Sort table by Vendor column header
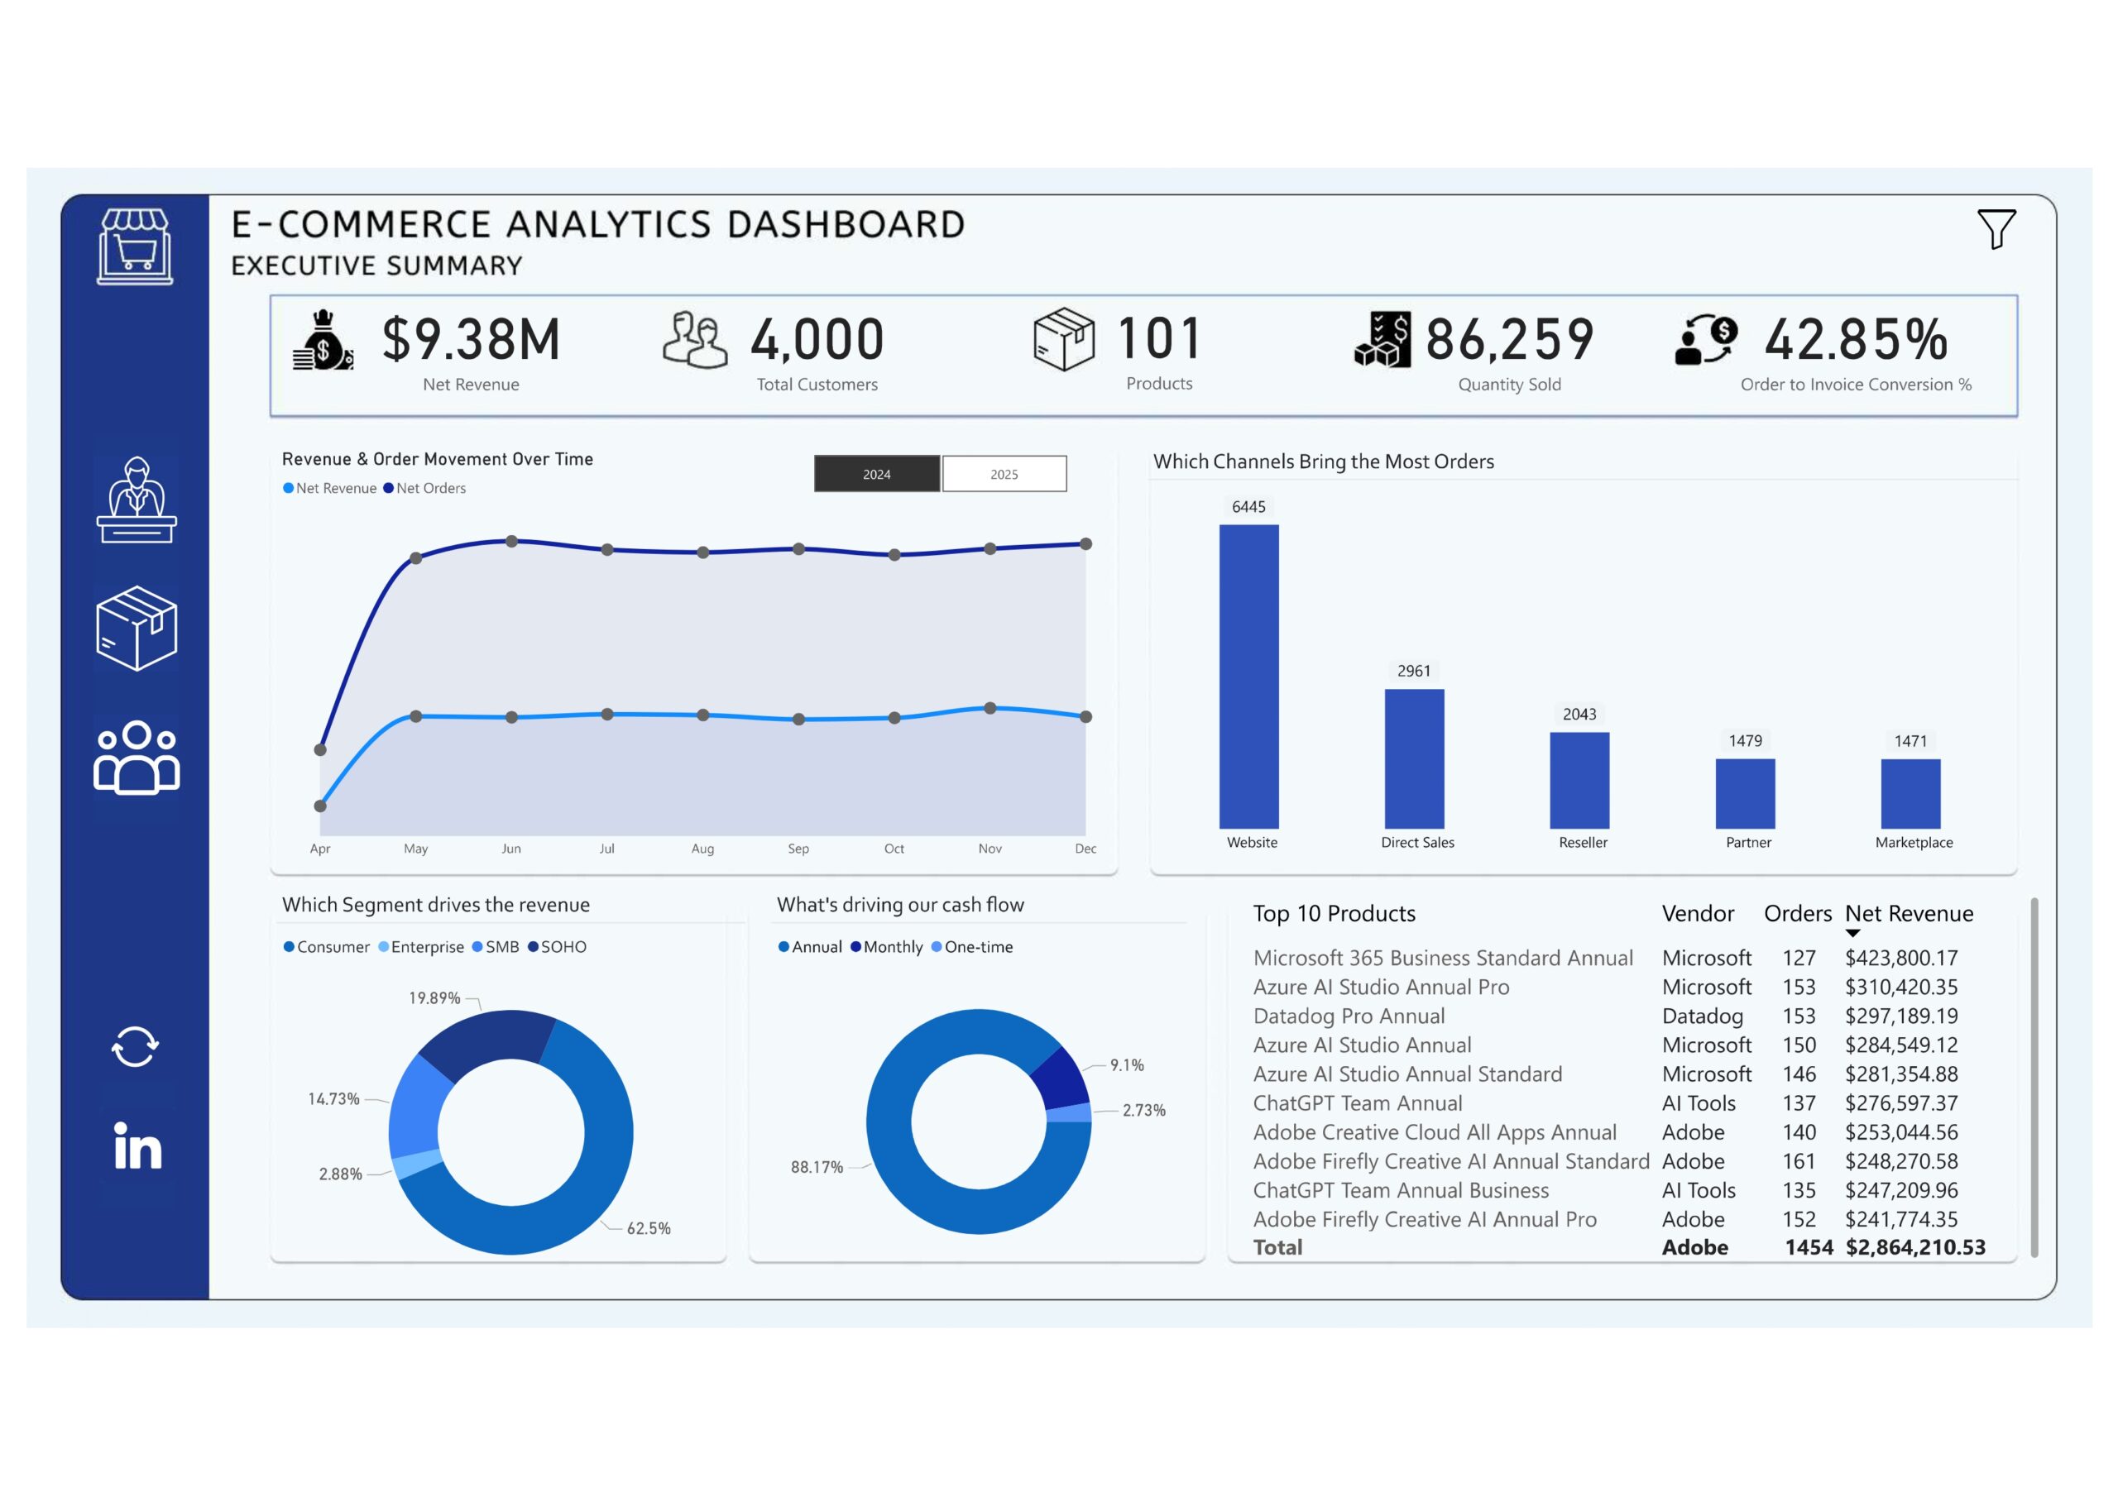 [1698, 913]
